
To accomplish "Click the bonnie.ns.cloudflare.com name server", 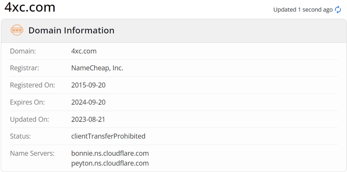I will point(110,153).
